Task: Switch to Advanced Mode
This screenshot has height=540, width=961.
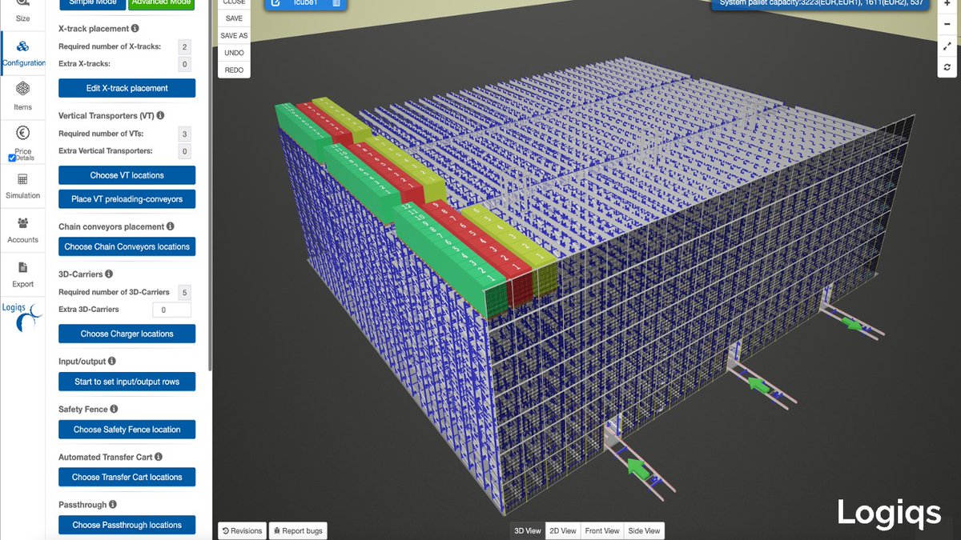Action: pos(161,3)
